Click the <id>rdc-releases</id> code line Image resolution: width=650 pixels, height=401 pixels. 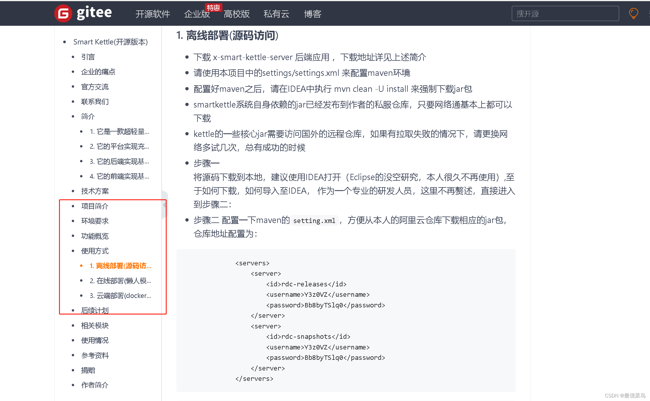[x=306, y=284]
